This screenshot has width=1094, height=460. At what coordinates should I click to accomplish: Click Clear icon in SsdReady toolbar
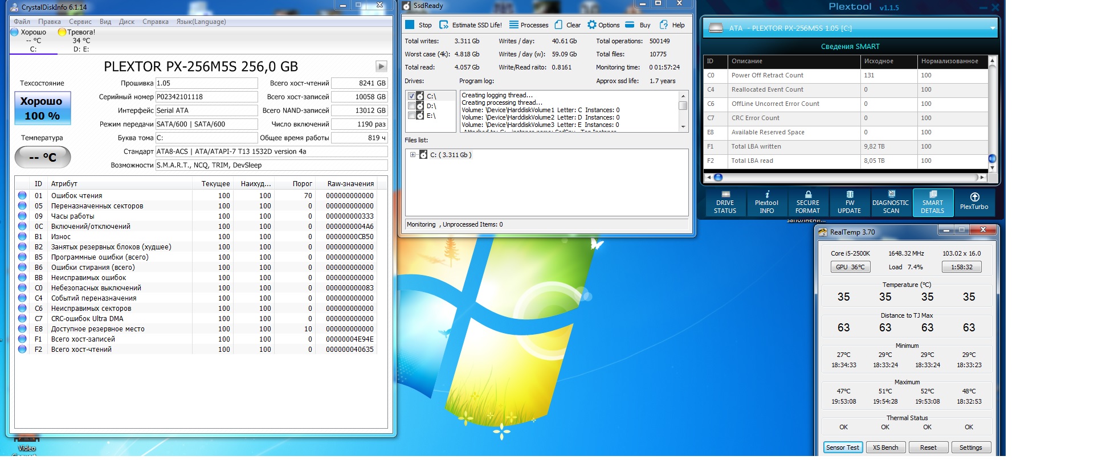[x=559, y=25]
